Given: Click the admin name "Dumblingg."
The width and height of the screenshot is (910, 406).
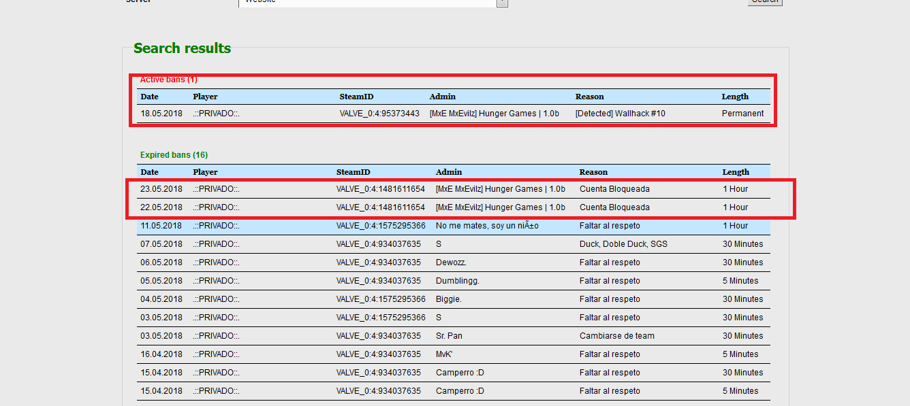Looking at the screenshot, I should pos(458,281).
